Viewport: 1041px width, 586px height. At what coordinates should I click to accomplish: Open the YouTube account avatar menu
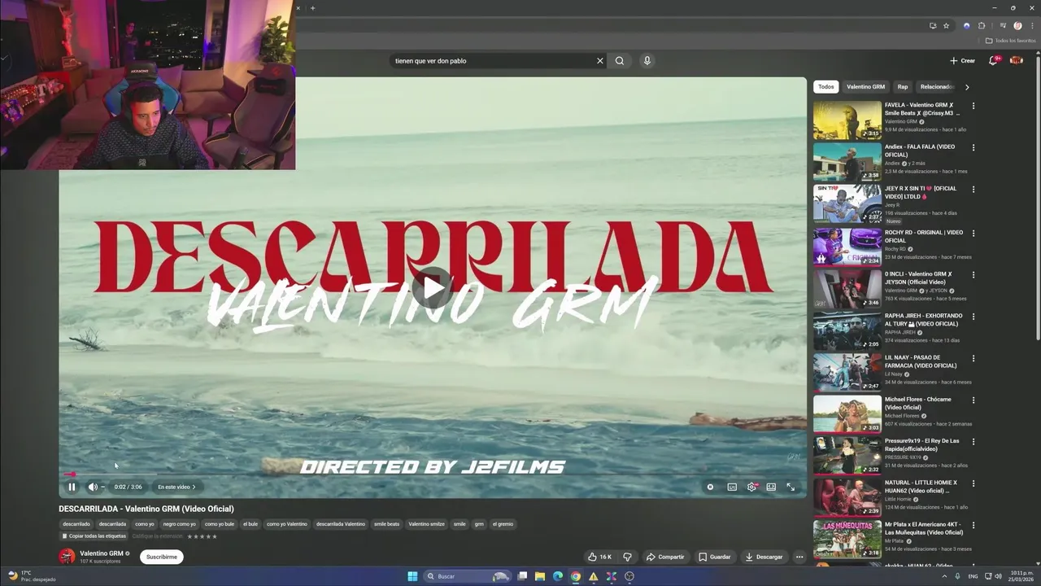coord(1016,61)
